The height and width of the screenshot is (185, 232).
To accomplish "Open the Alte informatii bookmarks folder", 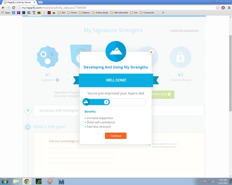I will (x=119, y=13).
